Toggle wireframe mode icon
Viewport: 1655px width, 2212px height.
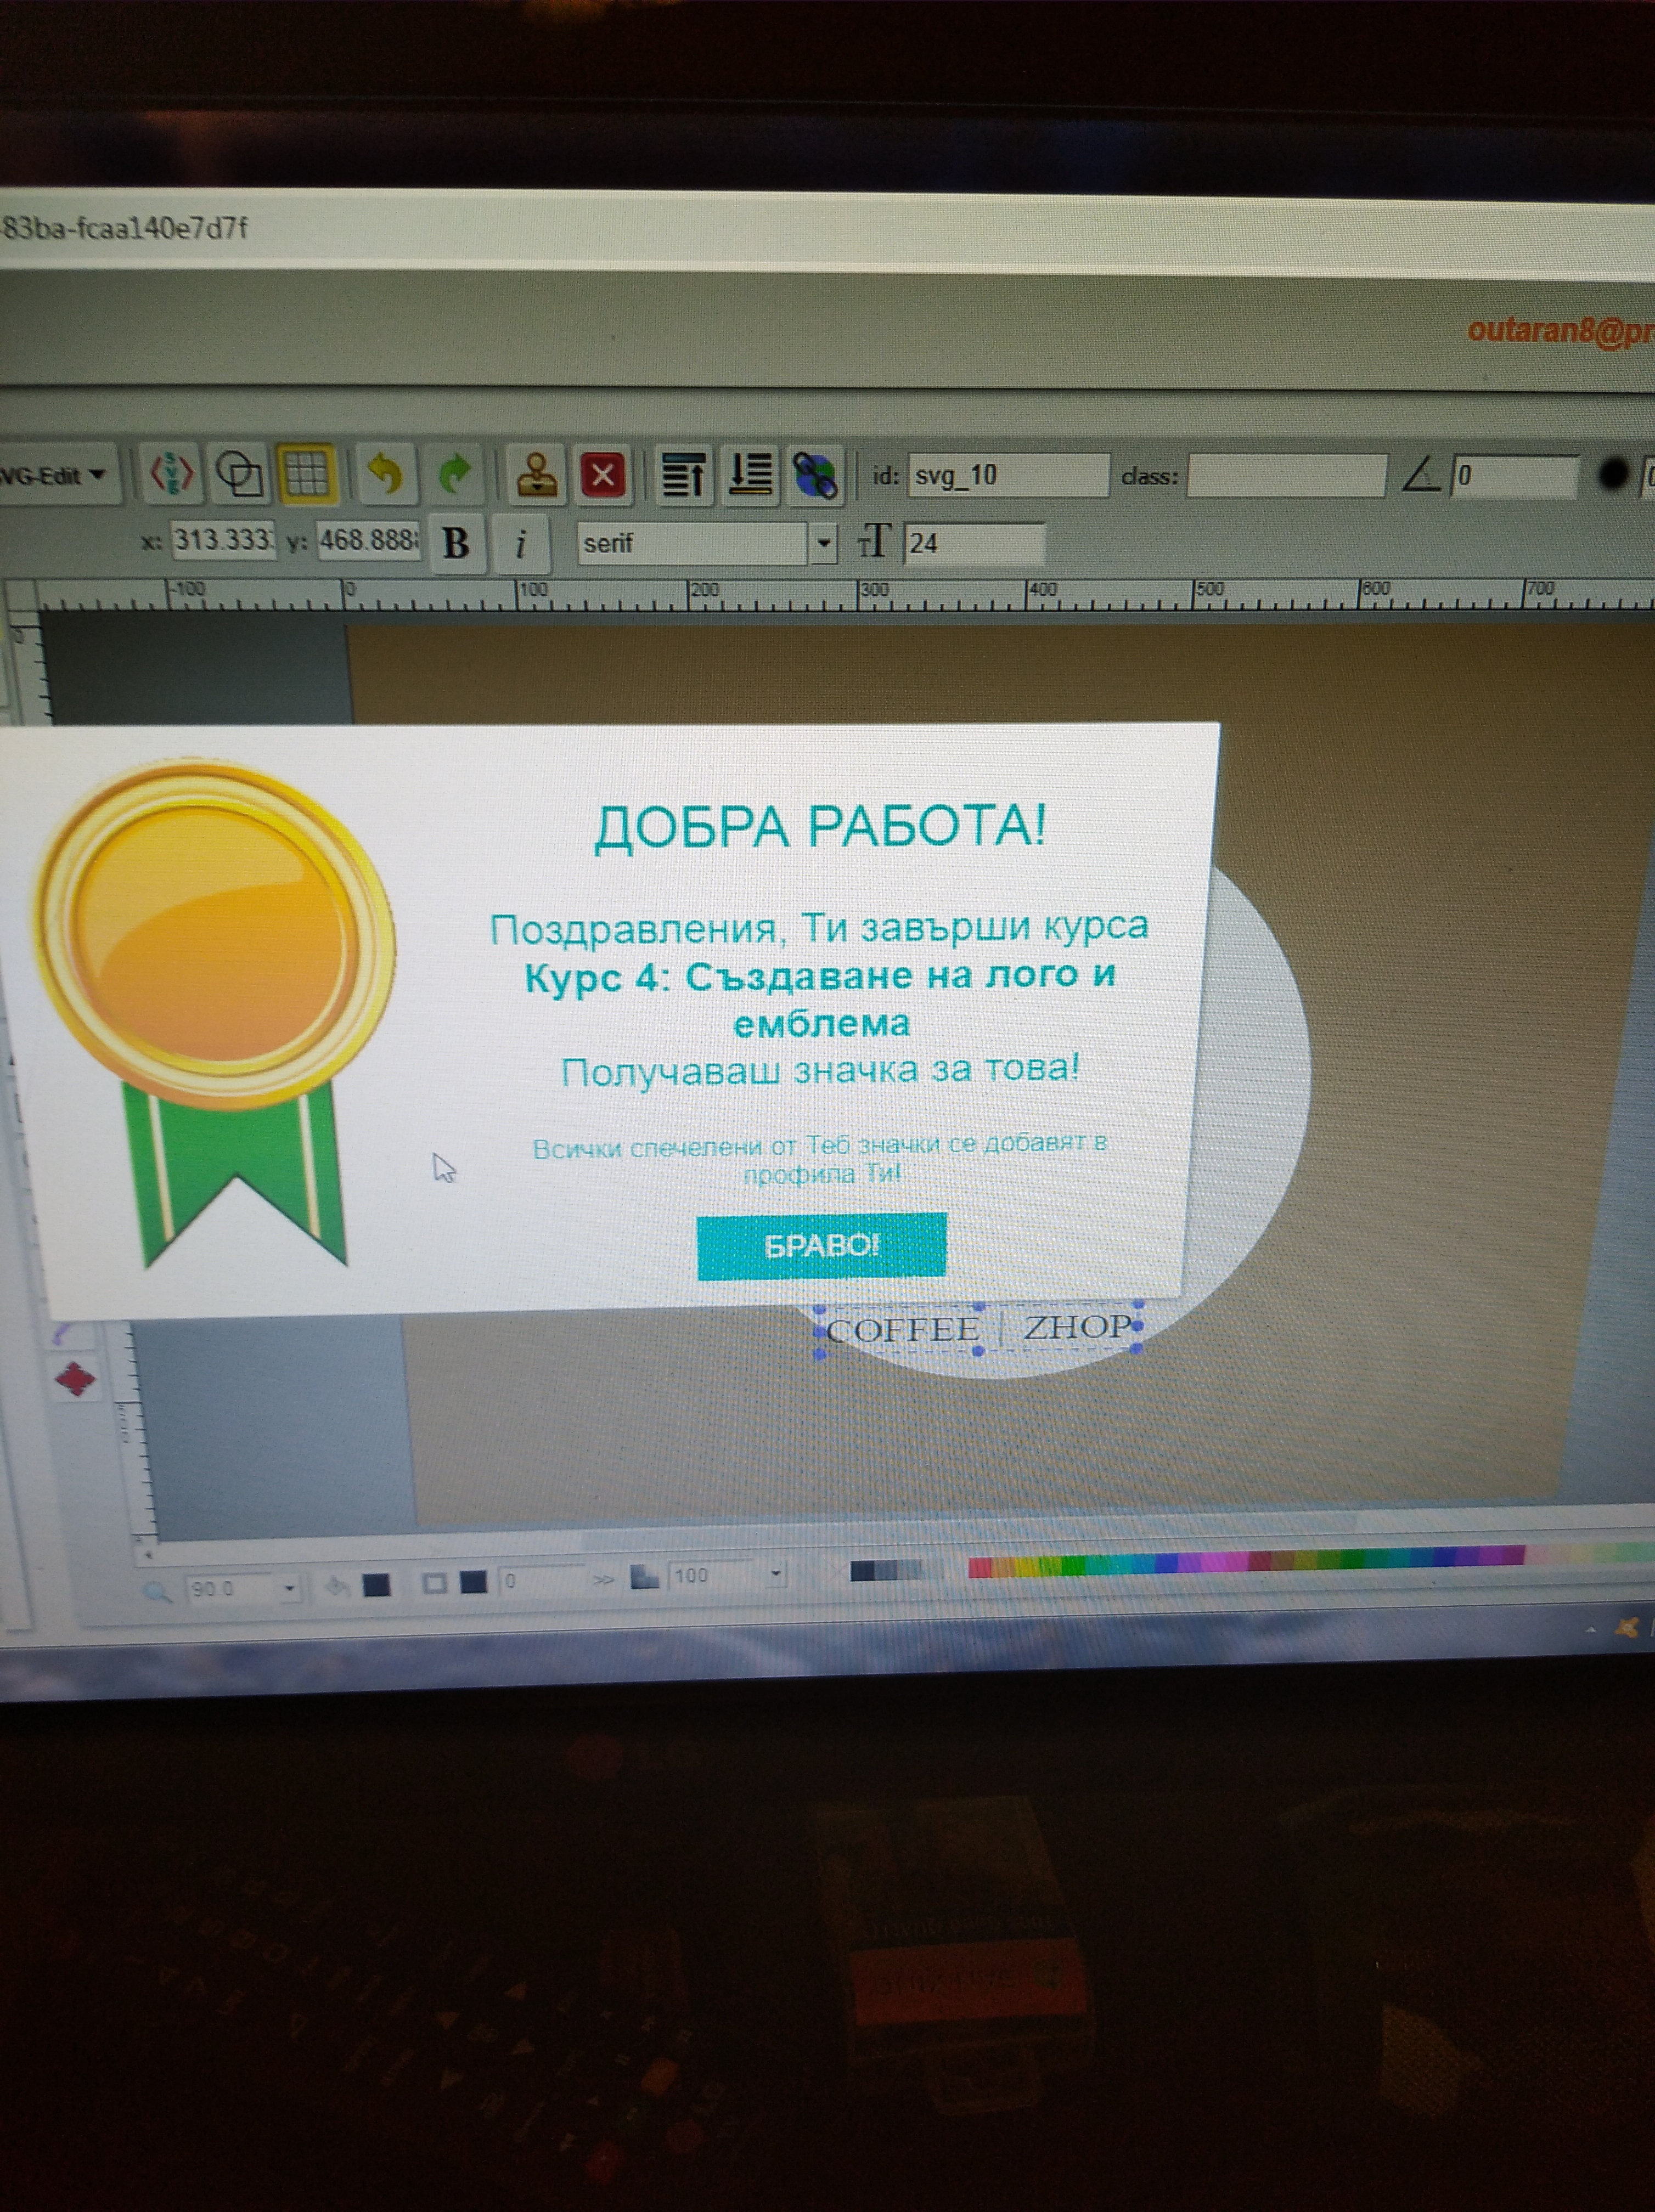click(x=239, y=473)
